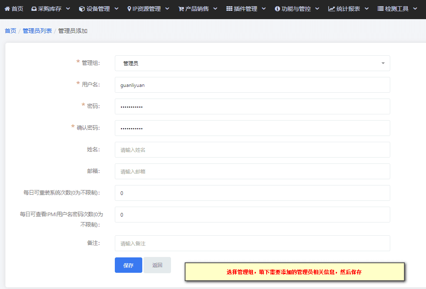Open the 插件管理 menu label

click(x=245, y=9)
